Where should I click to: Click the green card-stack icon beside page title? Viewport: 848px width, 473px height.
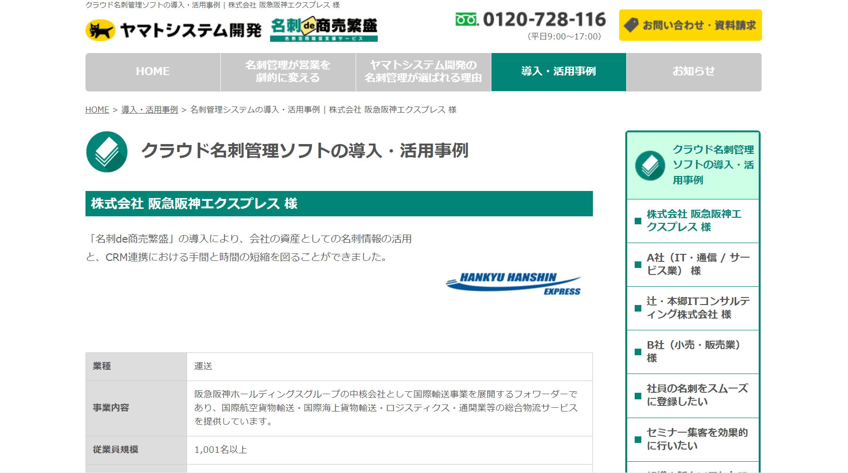tap(107, 152)
